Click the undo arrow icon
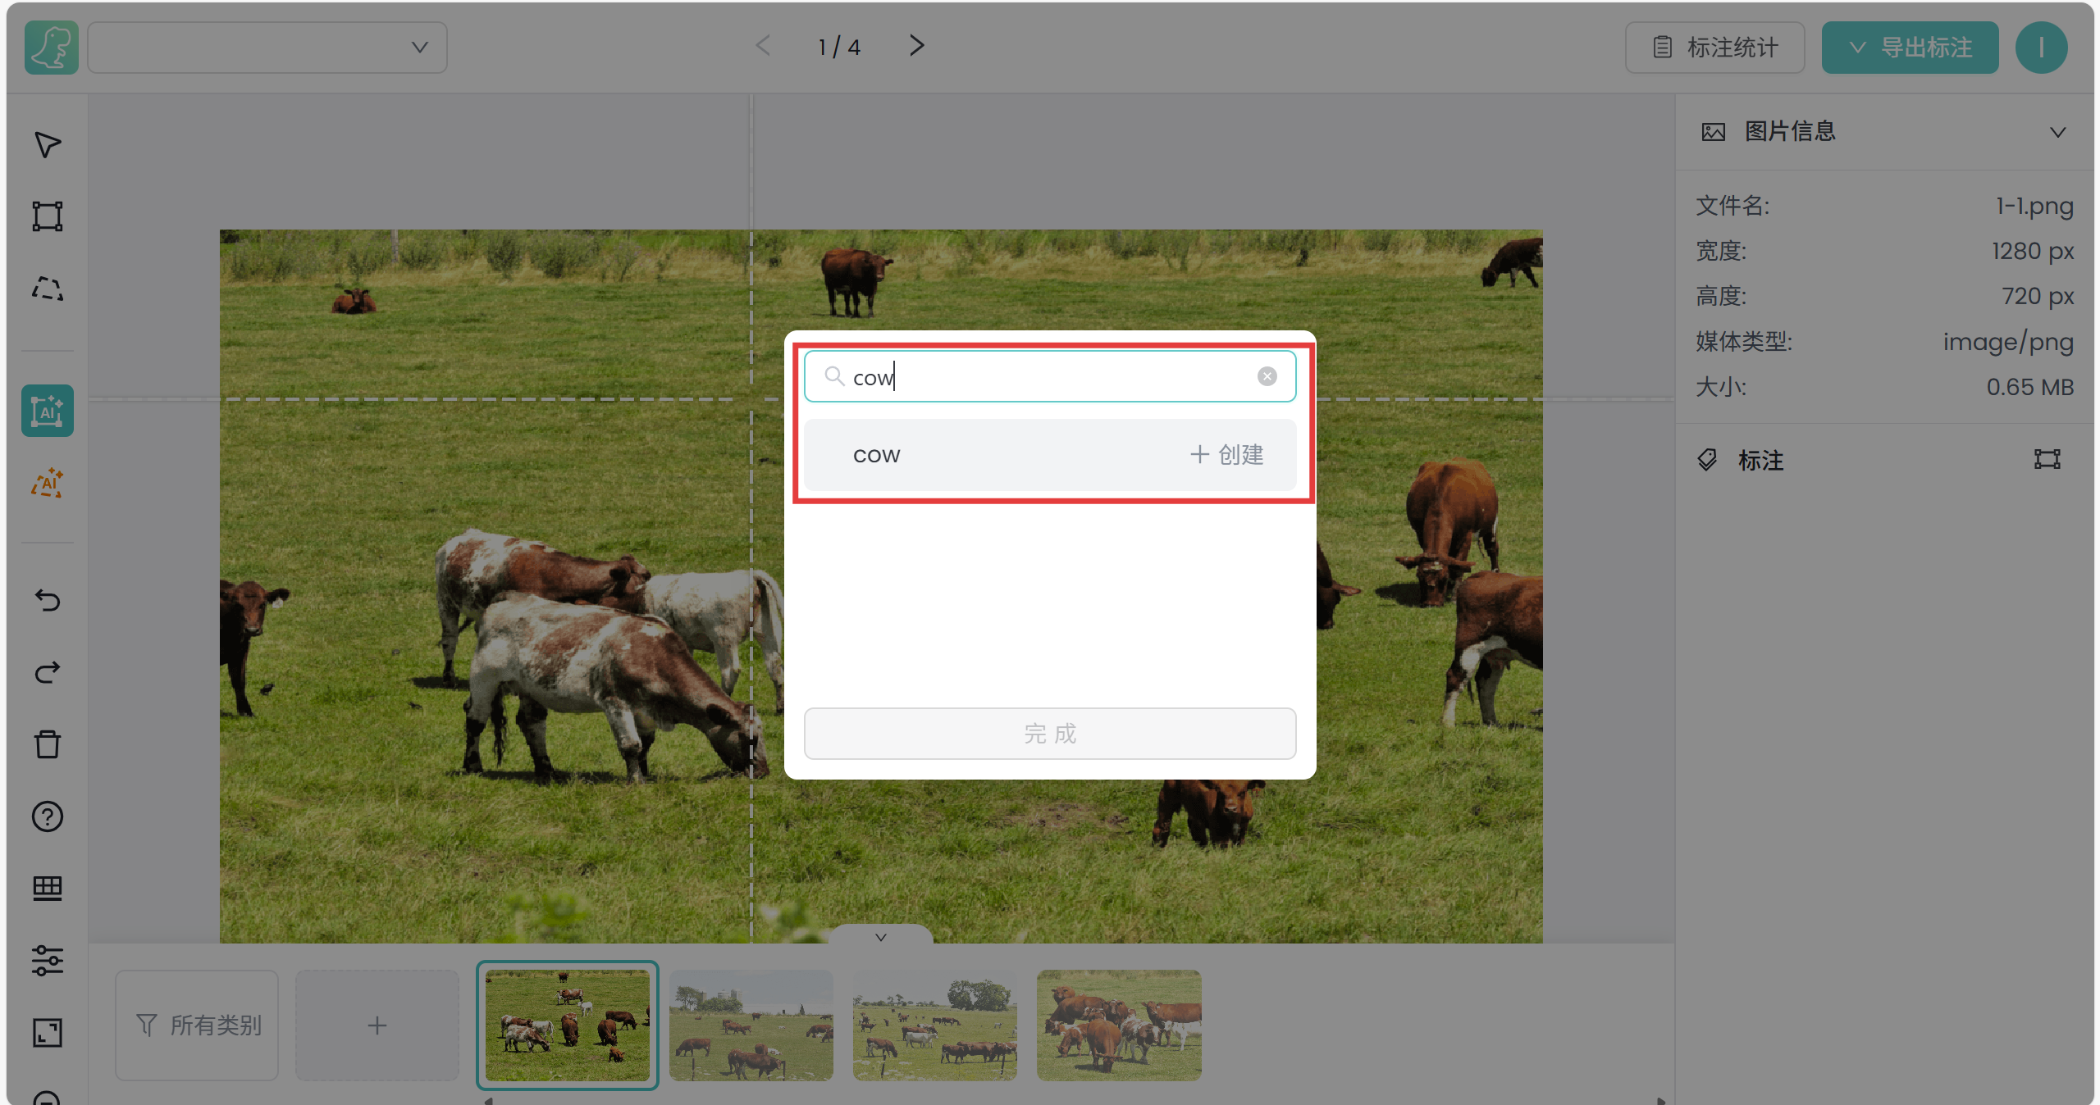 (x=48, y=601)
